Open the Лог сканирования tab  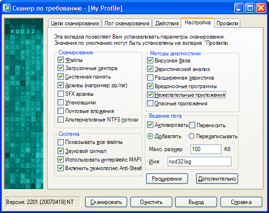pos(127,23)
